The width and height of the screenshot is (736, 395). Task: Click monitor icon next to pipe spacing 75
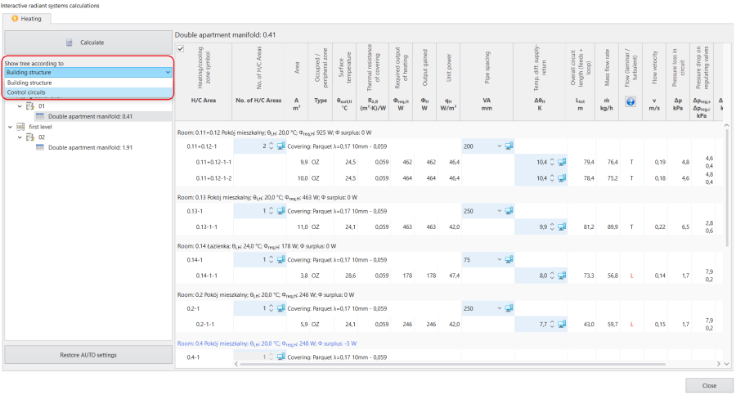point(509,259)
